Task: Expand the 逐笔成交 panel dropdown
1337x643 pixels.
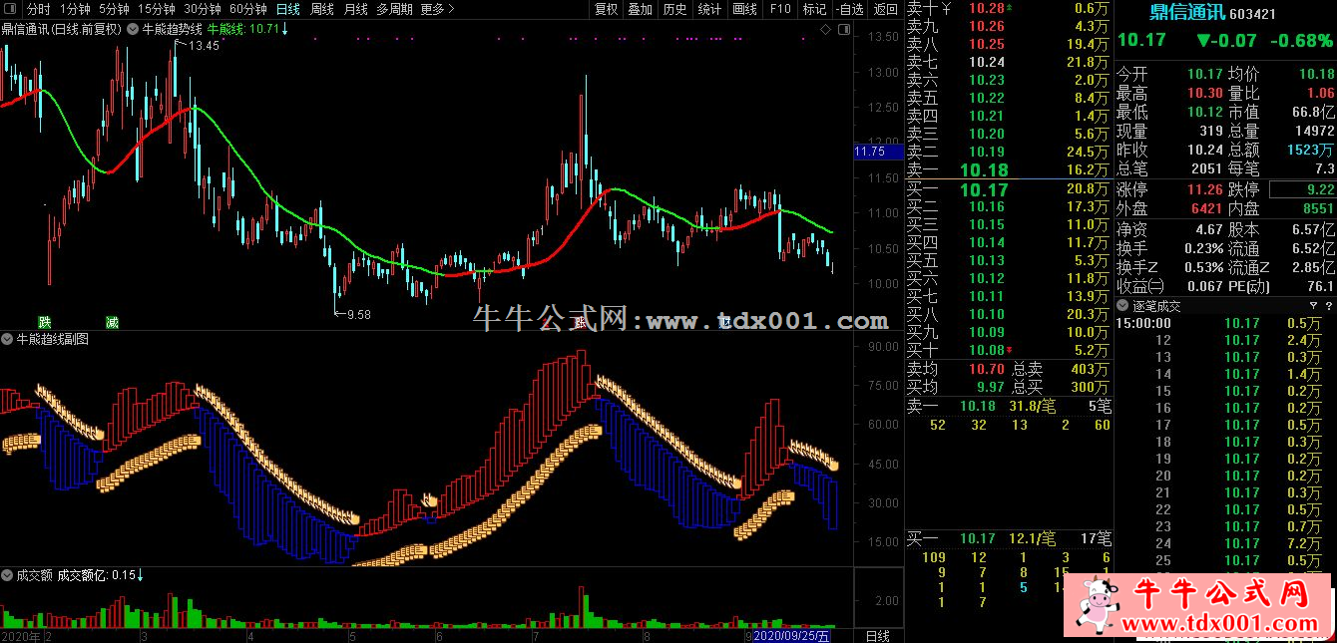Action: (1122, 306)
